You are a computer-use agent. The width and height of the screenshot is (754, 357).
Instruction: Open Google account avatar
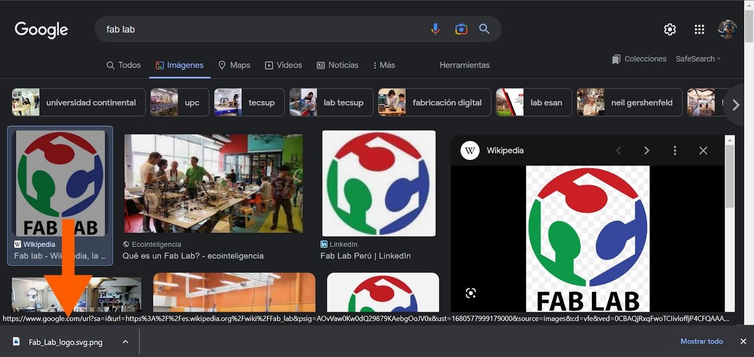point(727,29)
